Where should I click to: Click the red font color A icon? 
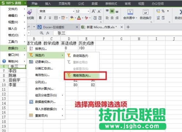point(79,18)
